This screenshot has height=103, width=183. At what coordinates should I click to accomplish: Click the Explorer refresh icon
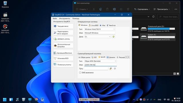tap(153, 17)
